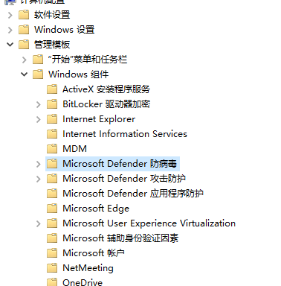The width and height of the screenshot is (281, 286).
Task: Collapse the Windows 组件 node
Action: [25, 74]
